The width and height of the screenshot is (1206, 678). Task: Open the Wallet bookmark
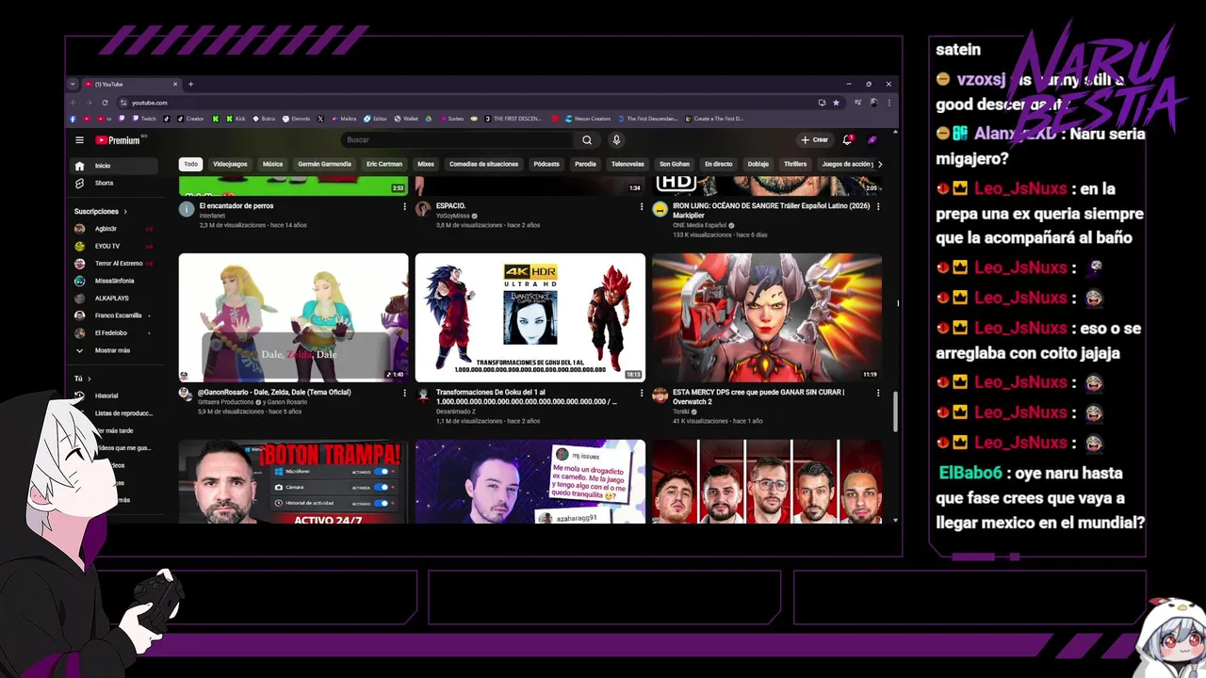(406, 119)
